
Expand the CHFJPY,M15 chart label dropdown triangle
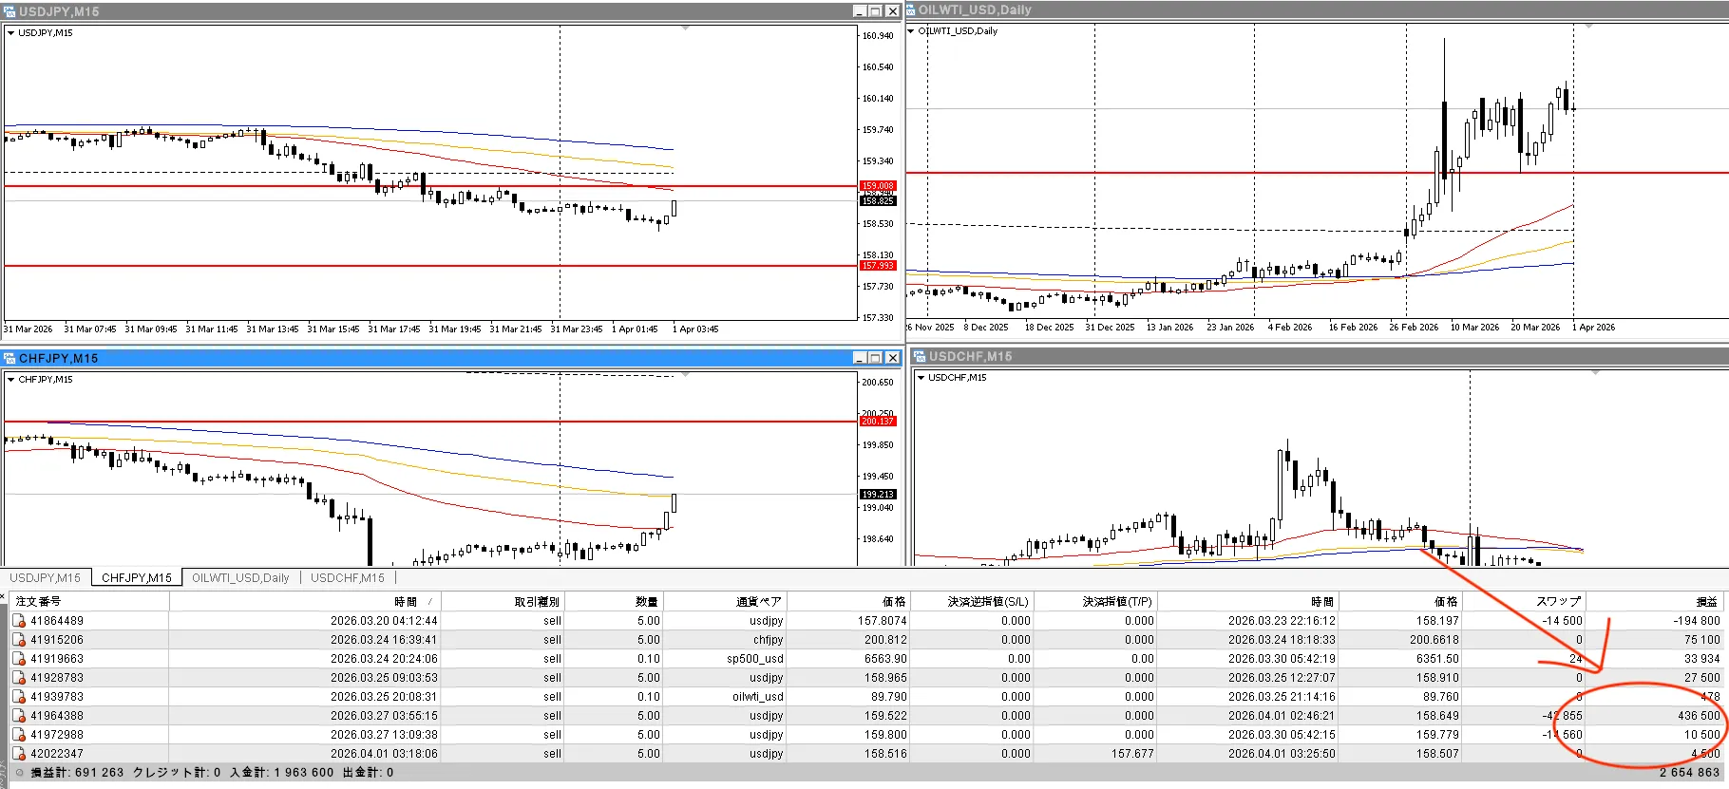[x=11, y=380]
